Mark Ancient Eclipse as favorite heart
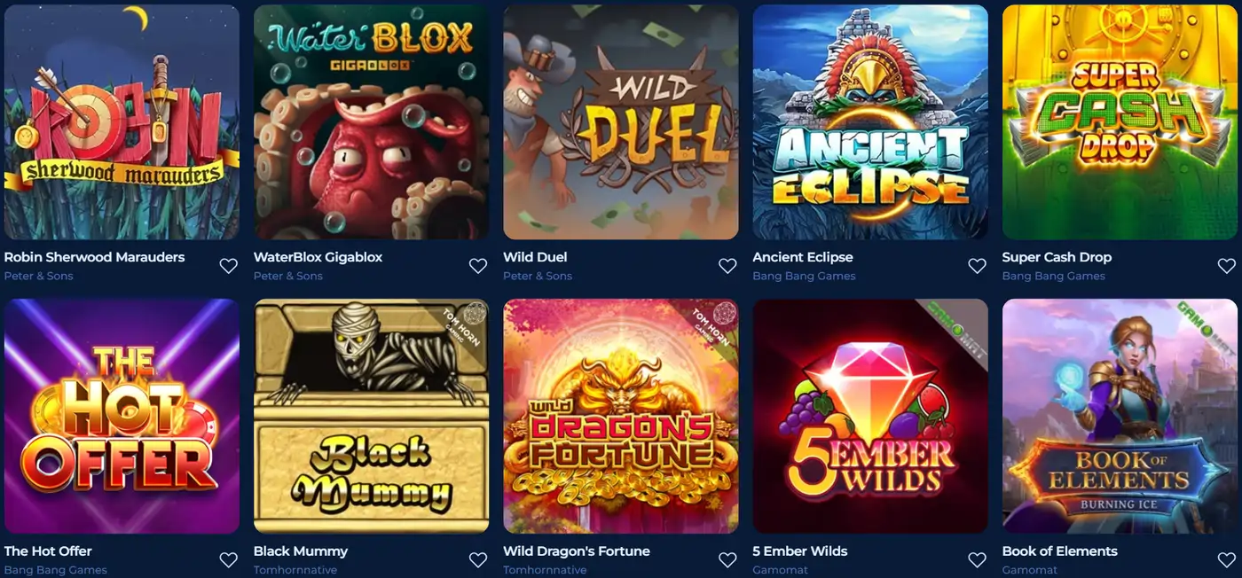1242x578 pixels. pyautogui.click(x=977, y=266)
